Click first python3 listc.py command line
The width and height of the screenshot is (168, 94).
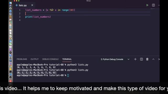click(52, 65)
